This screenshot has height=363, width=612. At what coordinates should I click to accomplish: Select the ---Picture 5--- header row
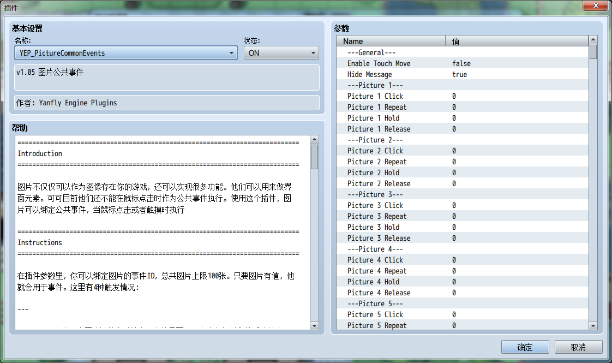tap(463, 304)
